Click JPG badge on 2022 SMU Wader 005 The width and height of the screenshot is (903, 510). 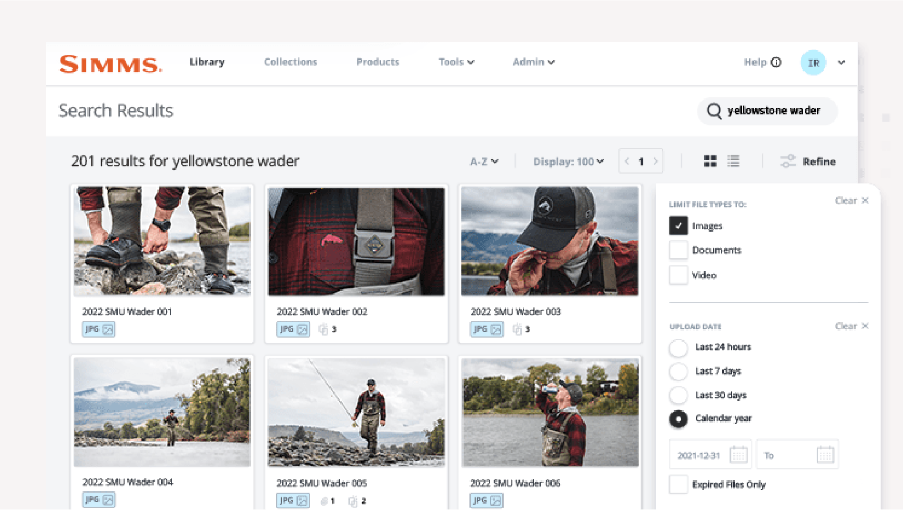point(293,501)
